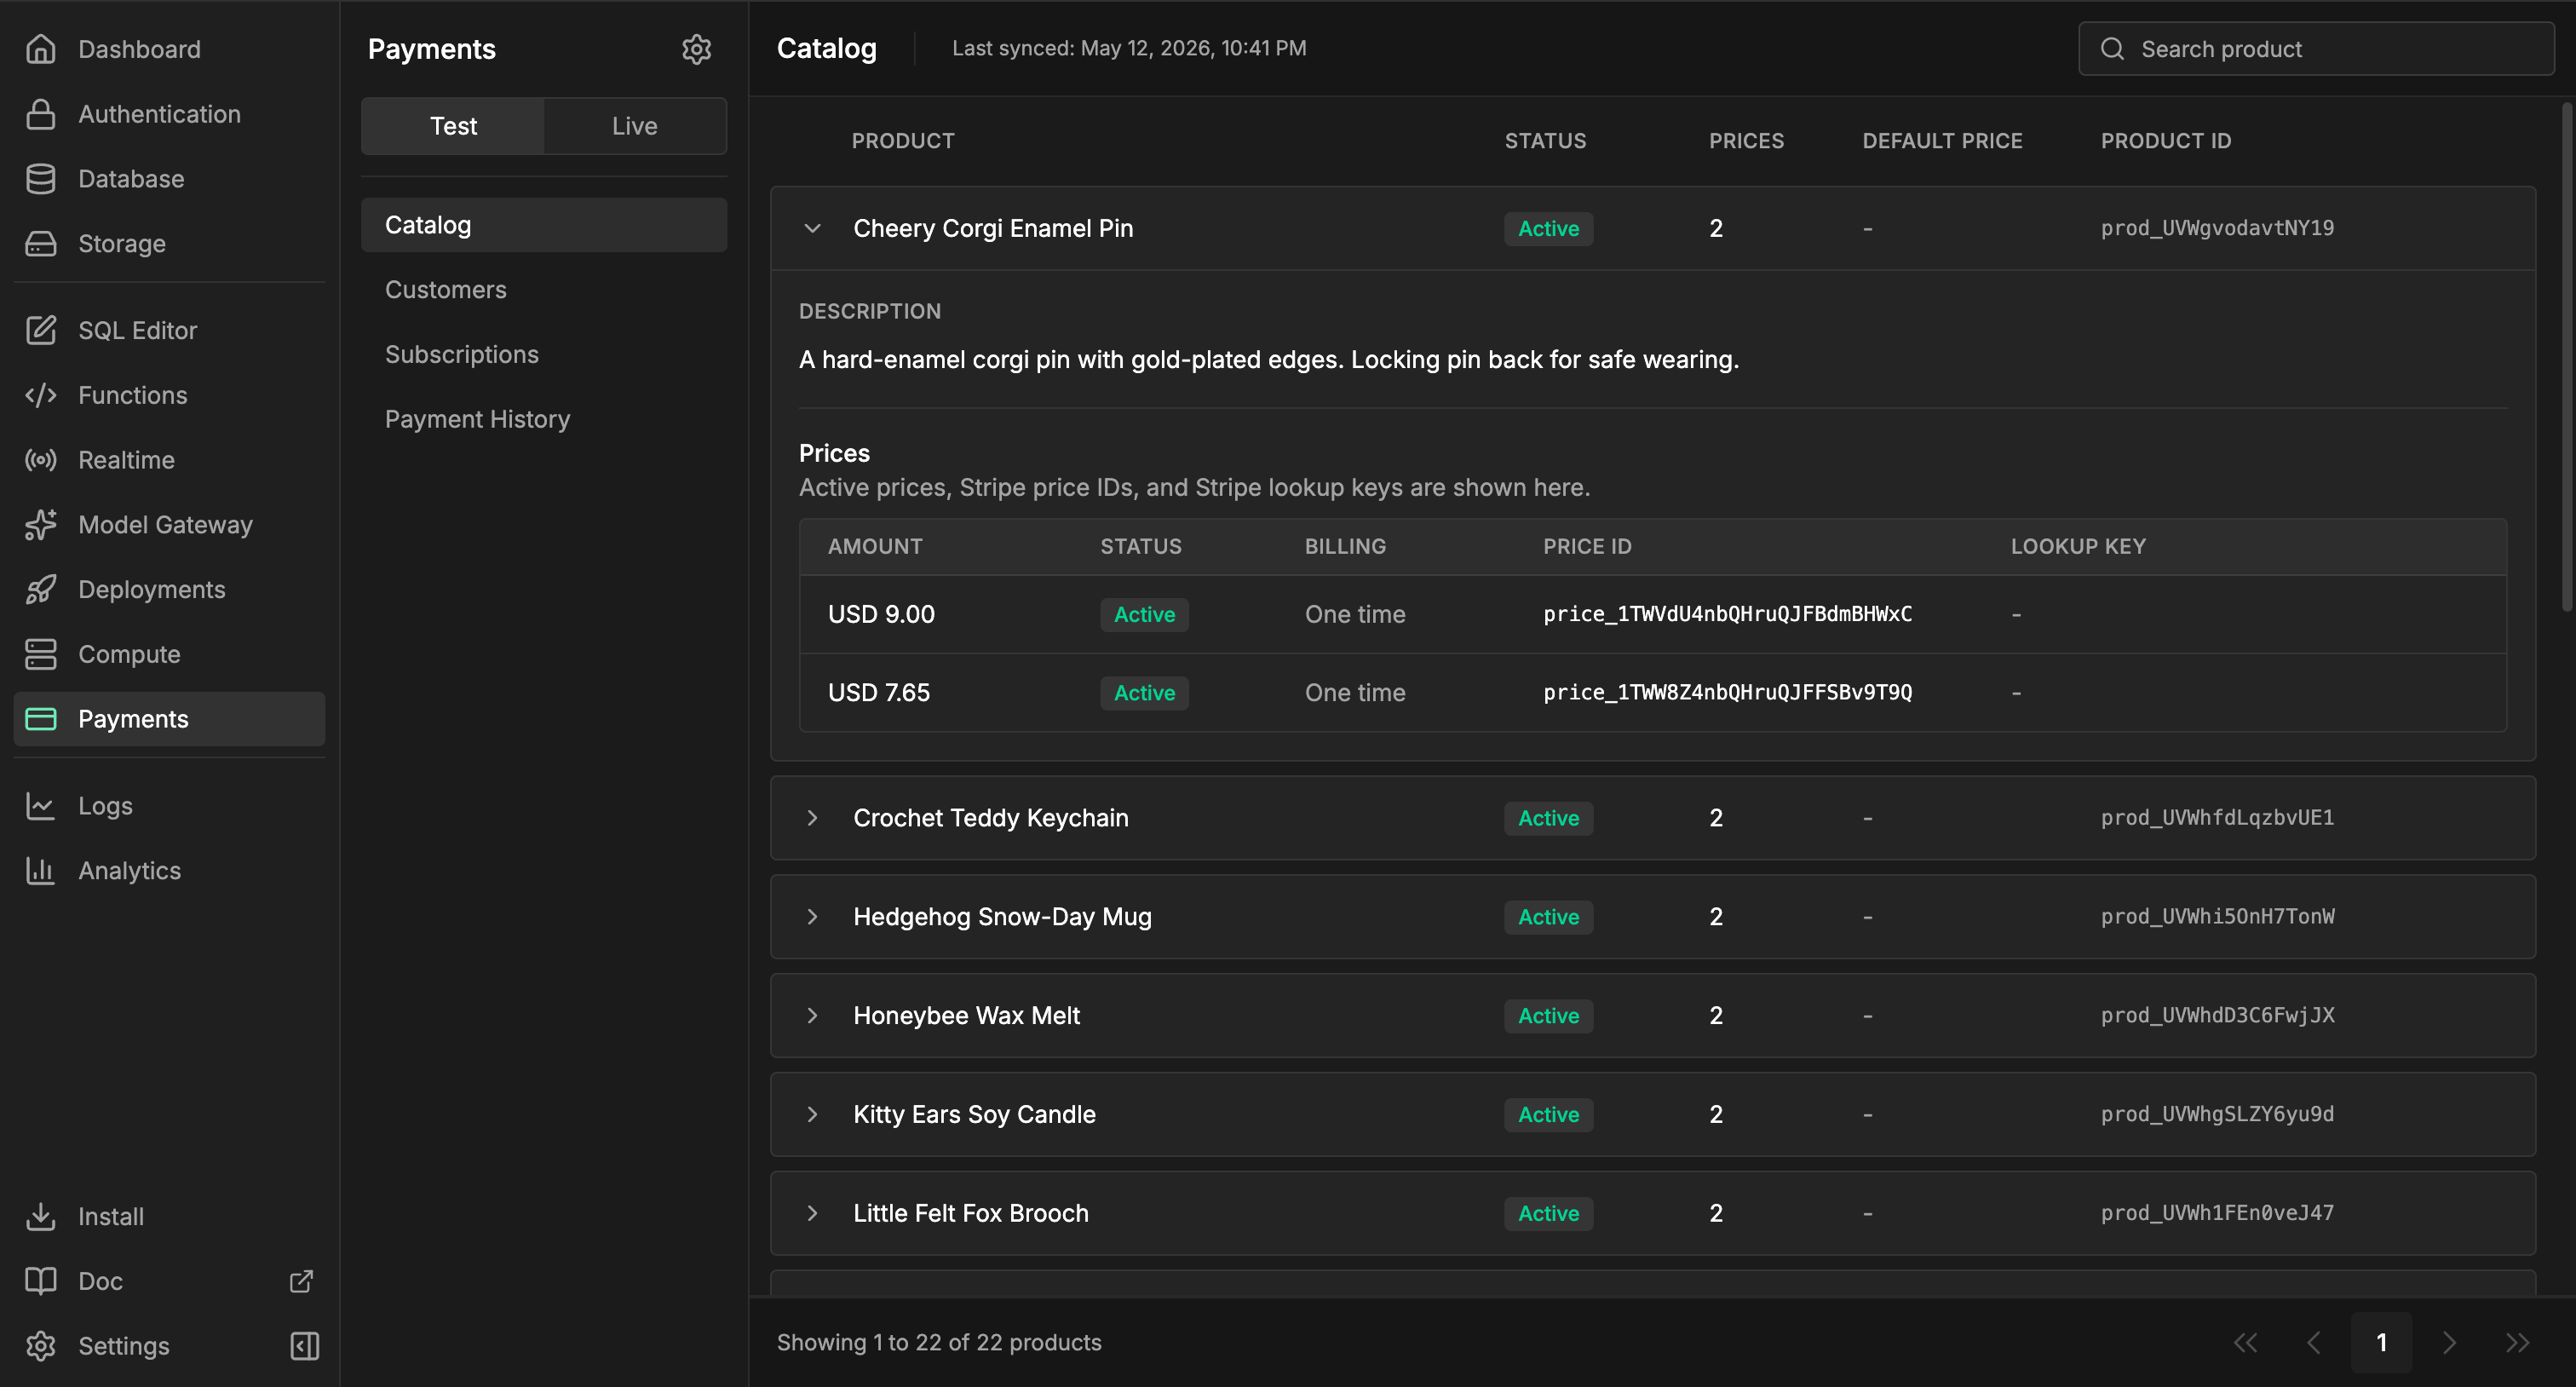This screenshot has height=1387, width=2576.
Task: Click product ID prod_UVWh1FEn0veJ47
Action: (x=2217, y=1213)
